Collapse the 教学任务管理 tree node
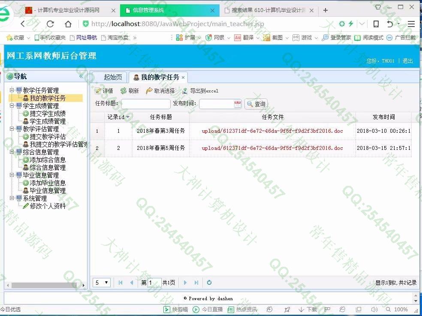This screenshot has width=422, height=316. tap(12, 90)
